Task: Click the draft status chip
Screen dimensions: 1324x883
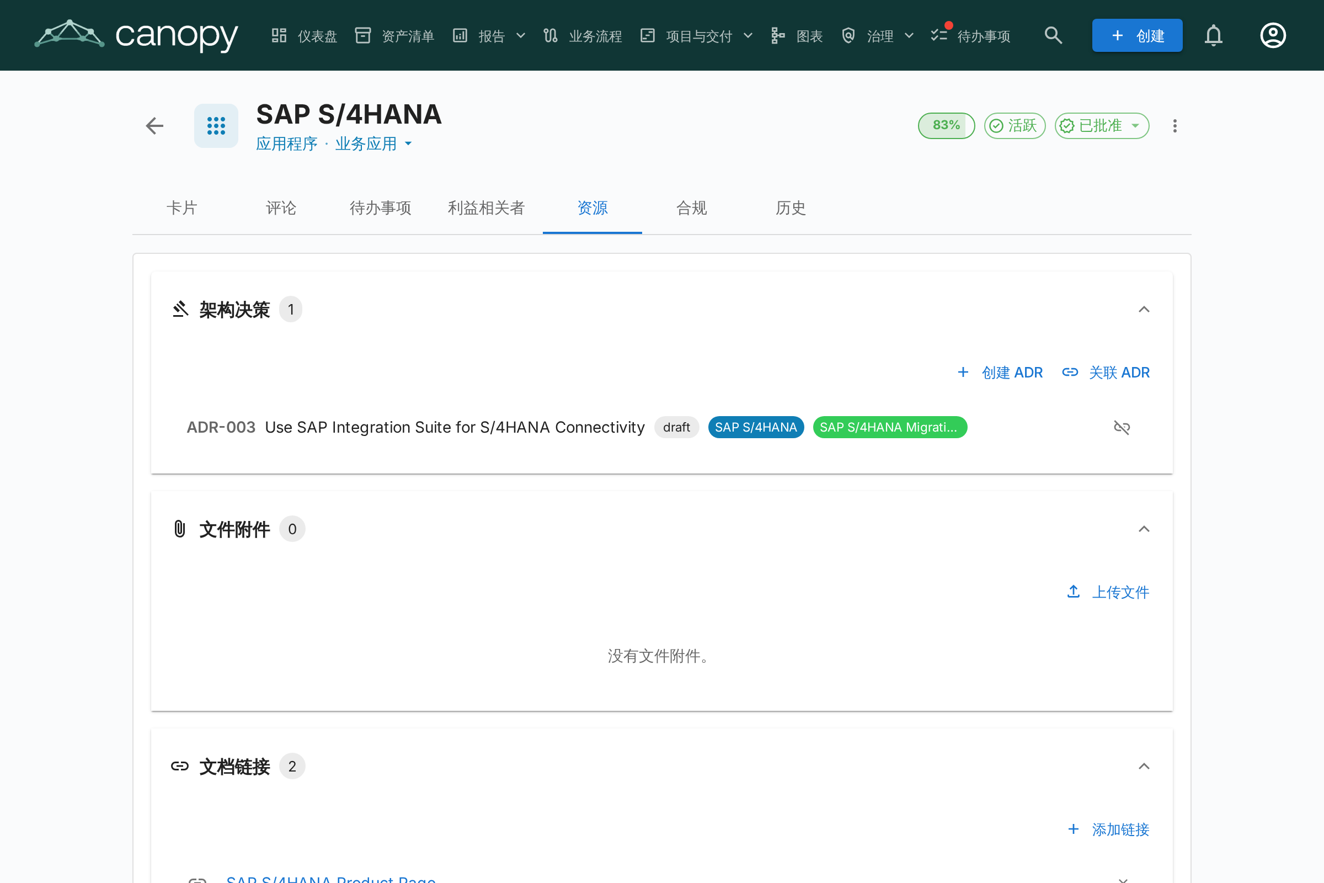Action: click(676, 427)
